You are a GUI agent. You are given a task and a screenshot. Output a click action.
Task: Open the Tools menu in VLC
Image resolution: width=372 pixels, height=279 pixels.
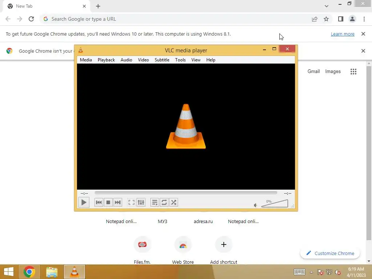coord(180,60)
